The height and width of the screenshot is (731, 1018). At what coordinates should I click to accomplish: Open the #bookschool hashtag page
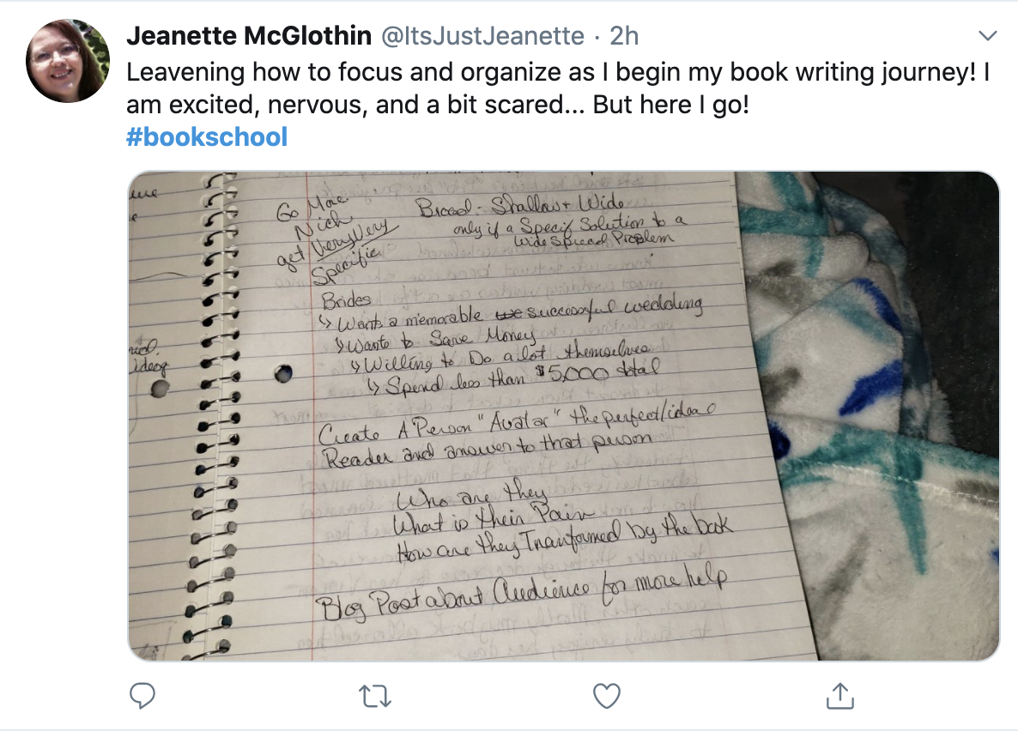click(207, 136)
